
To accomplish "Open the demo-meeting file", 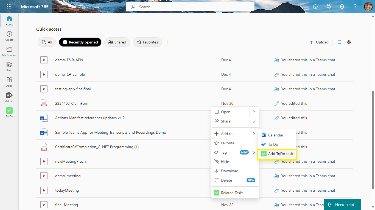I will pos(68,176).
